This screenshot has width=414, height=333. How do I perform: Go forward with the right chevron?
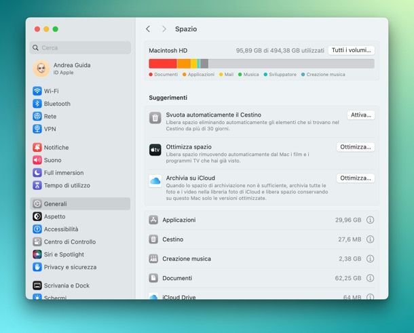pos(164,29)
